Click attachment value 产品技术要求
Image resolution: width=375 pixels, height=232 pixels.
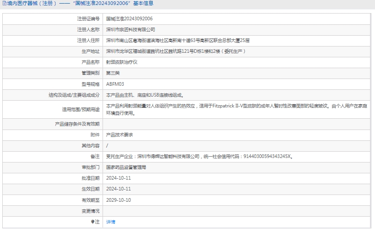pyautogui.click(x=119, y=135)
